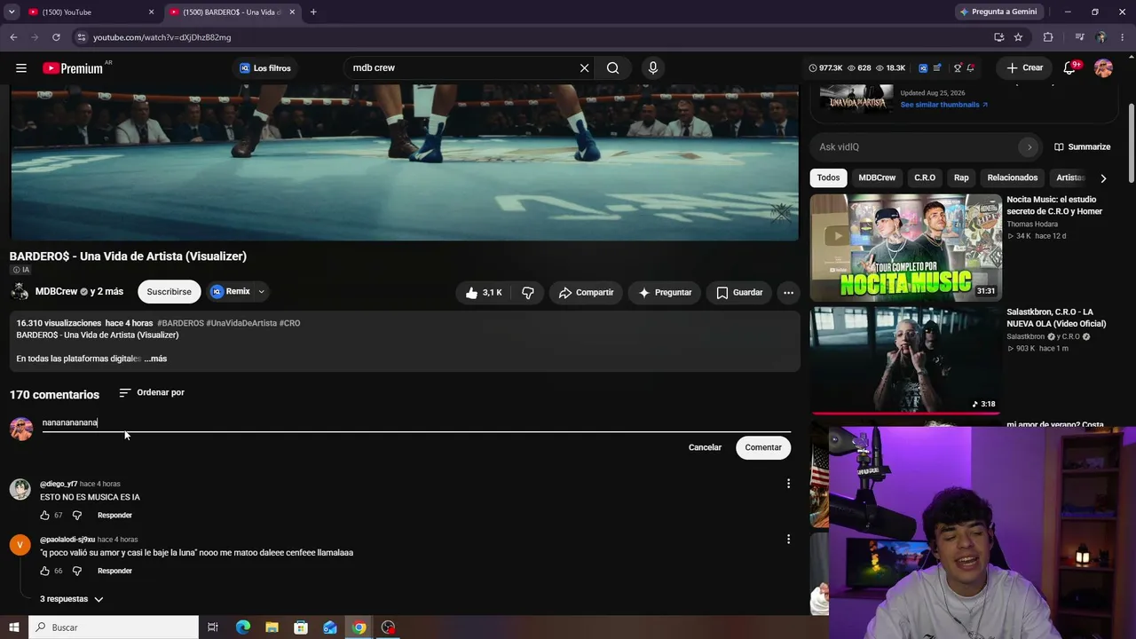
Task: Select the 'MDBCrew' filter chip
Action: [x=877, y=177]
